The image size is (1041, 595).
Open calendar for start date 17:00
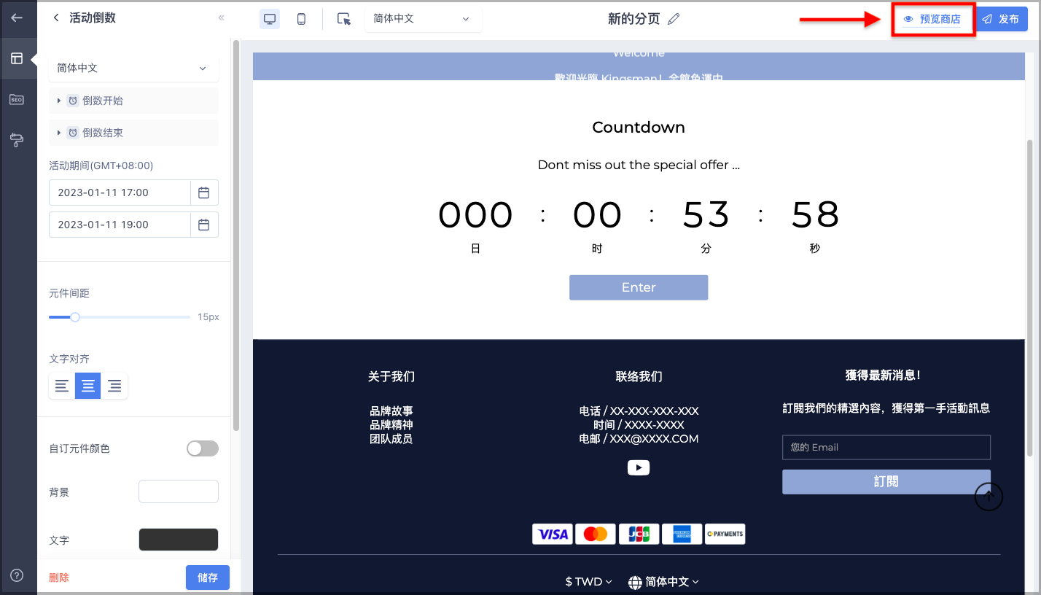[204, 192]
